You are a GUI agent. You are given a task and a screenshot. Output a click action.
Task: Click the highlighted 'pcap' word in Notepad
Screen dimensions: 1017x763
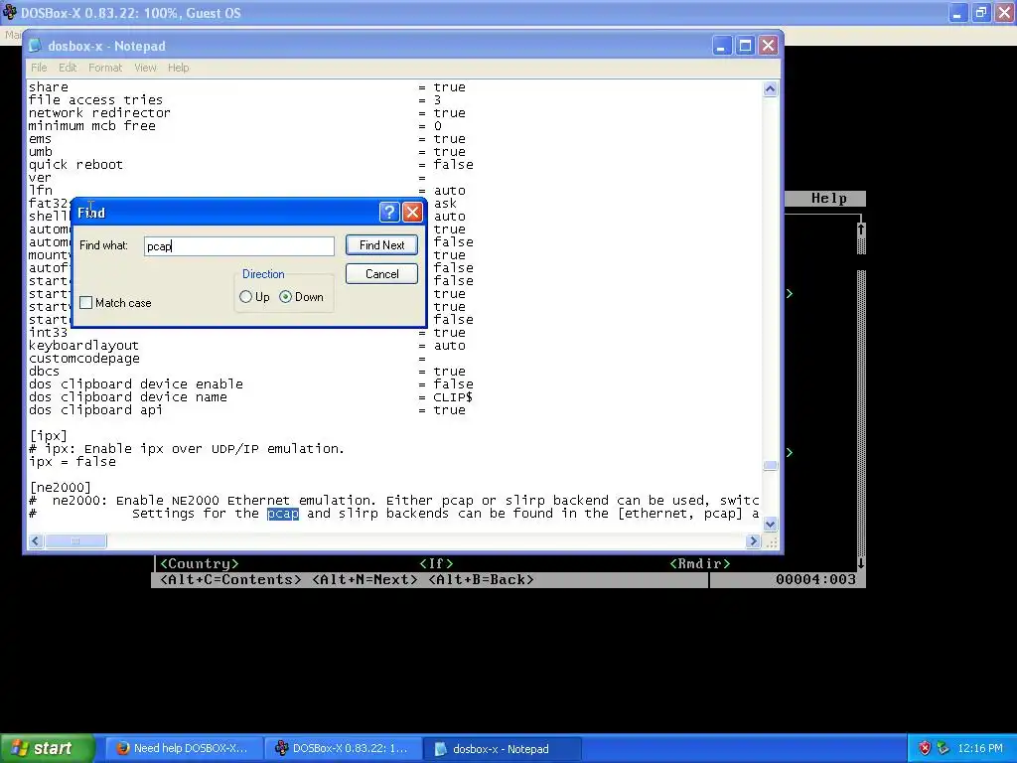click(283, 514)
